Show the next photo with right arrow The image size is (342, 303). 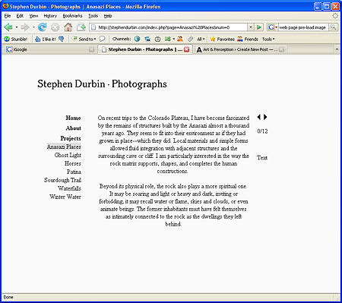265,117
